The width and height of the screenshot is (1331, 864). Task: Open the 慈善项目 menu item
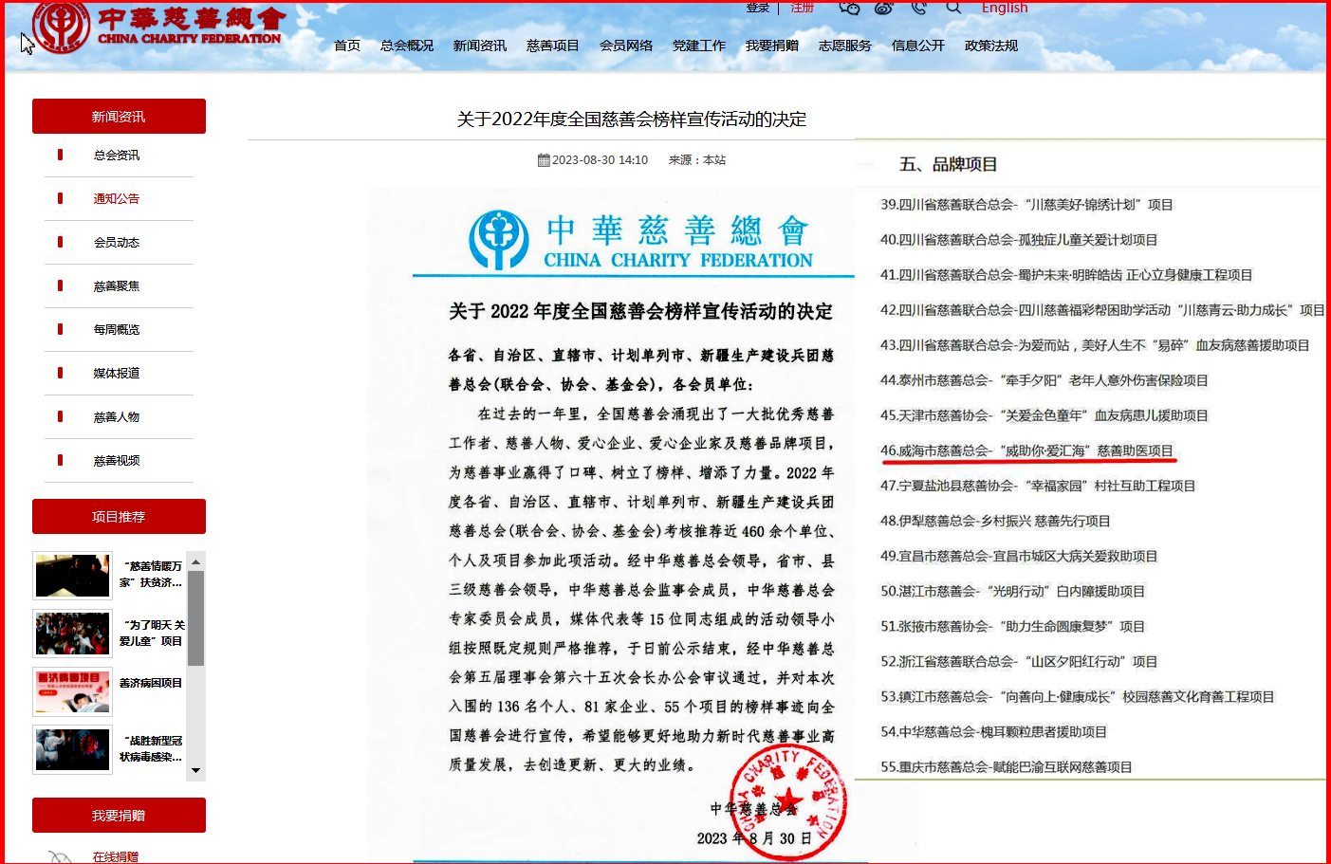coord(553,46)
